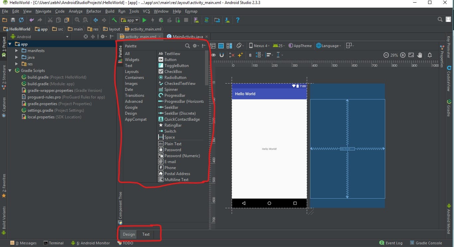Click the Palette search magnifier icon
This screenshot has width=454, height=247.
click(x=187, y=46)
